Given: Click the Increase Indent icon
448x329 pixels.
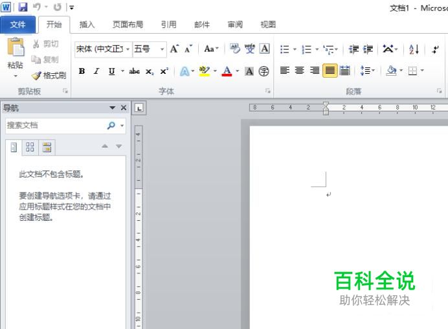Looking at the screenshot, I should pos(368,49).
